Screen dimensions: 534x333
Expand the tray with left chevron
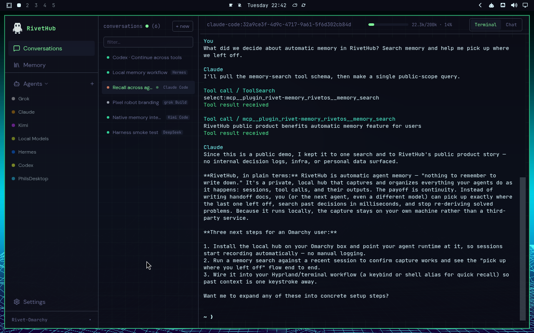point(480,5)
